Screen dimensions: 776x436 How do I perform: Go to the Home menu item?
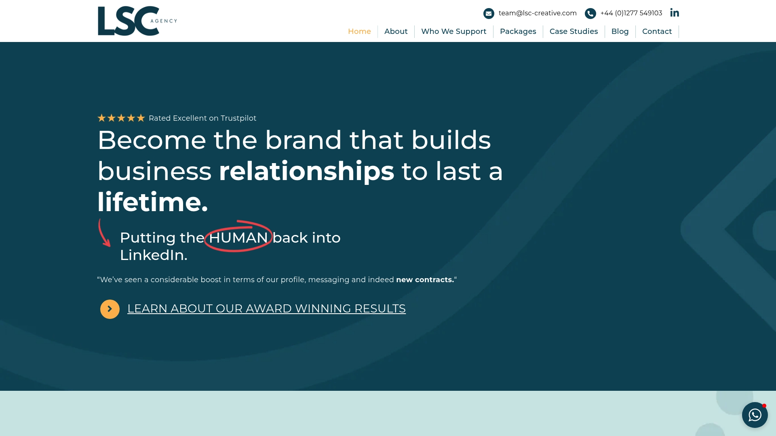click(359, 31)
